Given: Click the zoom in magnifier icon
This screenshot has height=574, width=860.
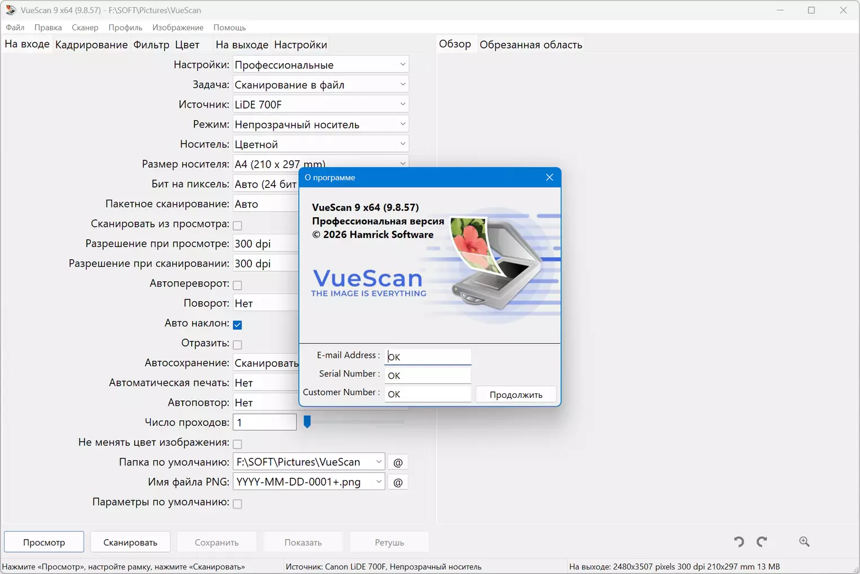Looking at the screenshot, I should coord(804,541).
